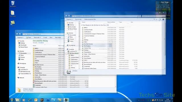Viewport: 182px width, 102px height.
Task: Select Zone Masters folder in BD-ROM window
Action: tap(110, 58)
